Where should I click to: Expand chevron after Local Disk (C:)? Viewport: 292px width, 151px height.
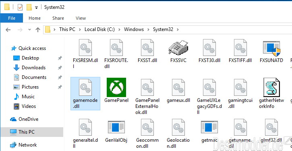tap(119, 29)
